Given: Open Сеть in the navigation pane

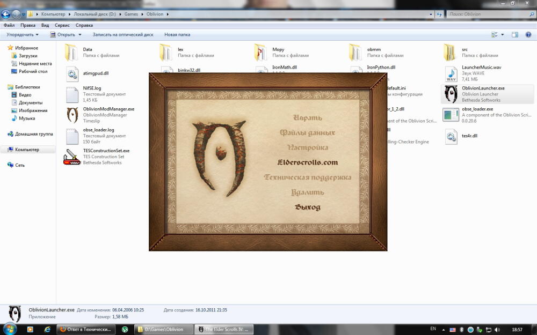Looking at the screenshot, I should coord(20,165).
